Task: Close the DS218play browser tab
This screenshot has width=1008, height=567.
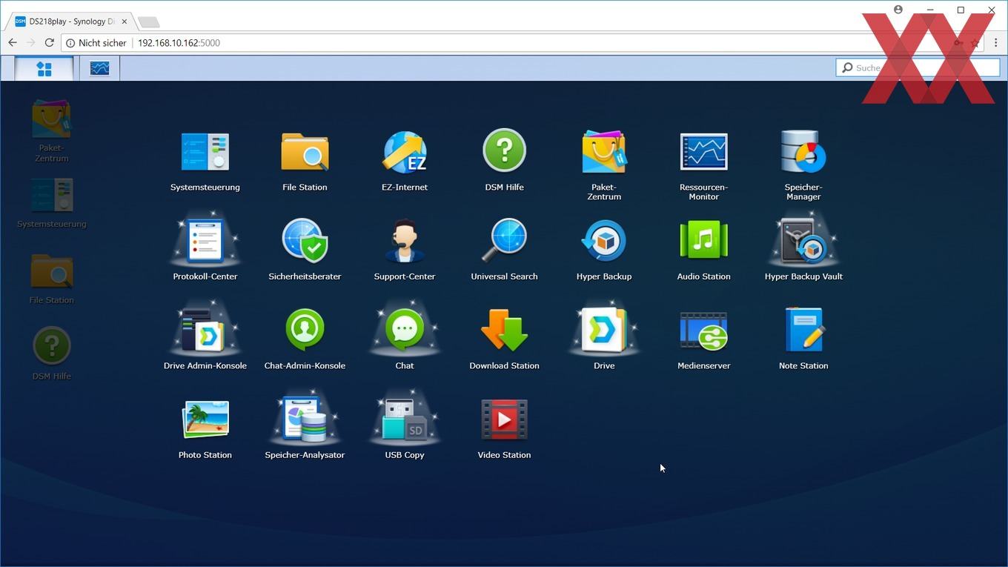Action: click(124, 21)
